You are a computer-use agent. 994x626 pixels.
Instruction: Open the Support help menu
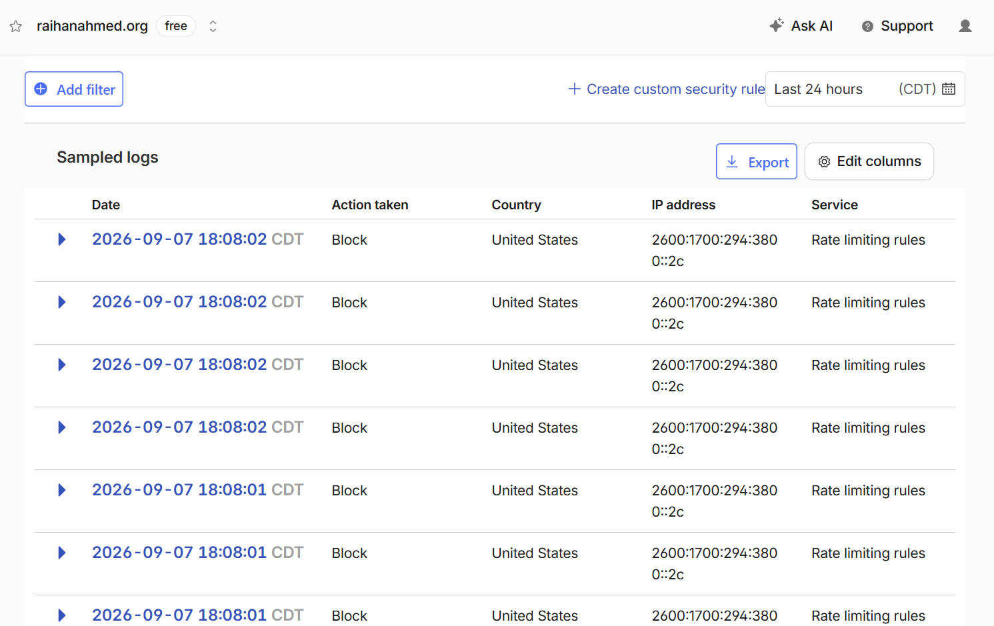(x=897, y=26)
